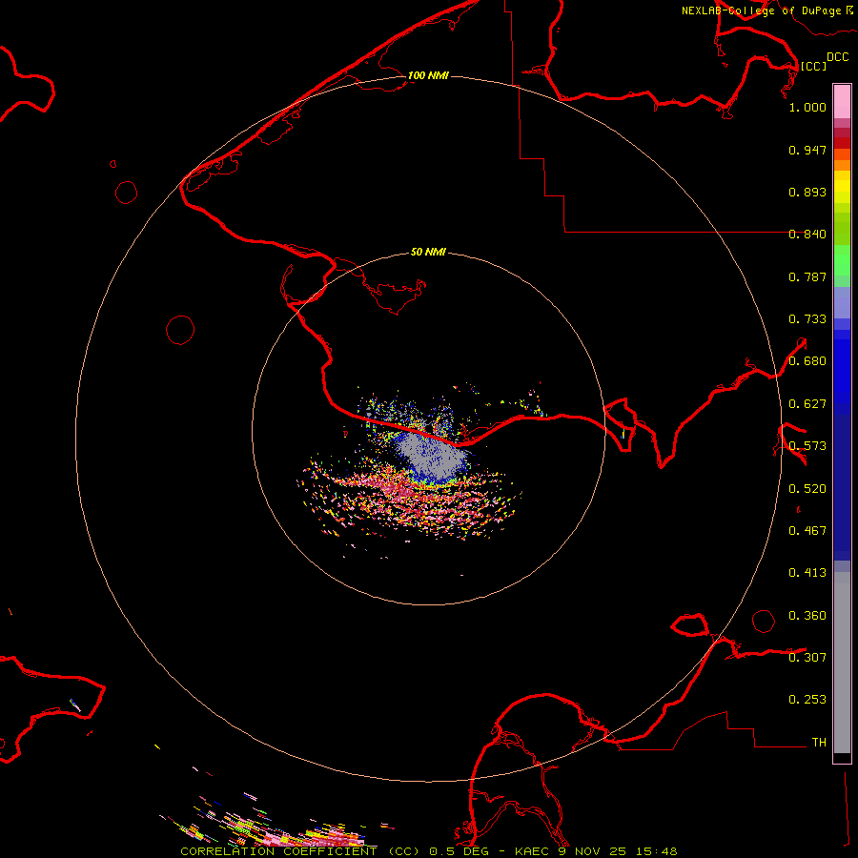Click the 0.520 value on the color scale
The width and height of the screenshot is (858, 858).
click(807, 489)
